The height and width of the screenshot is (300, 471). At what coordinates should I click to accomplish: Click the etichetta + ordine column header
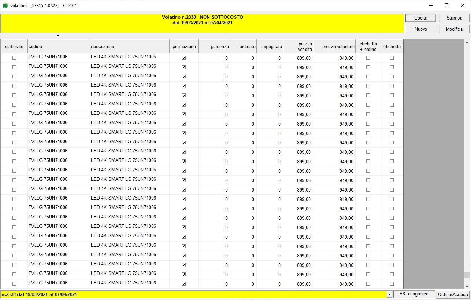coord(368,46)
